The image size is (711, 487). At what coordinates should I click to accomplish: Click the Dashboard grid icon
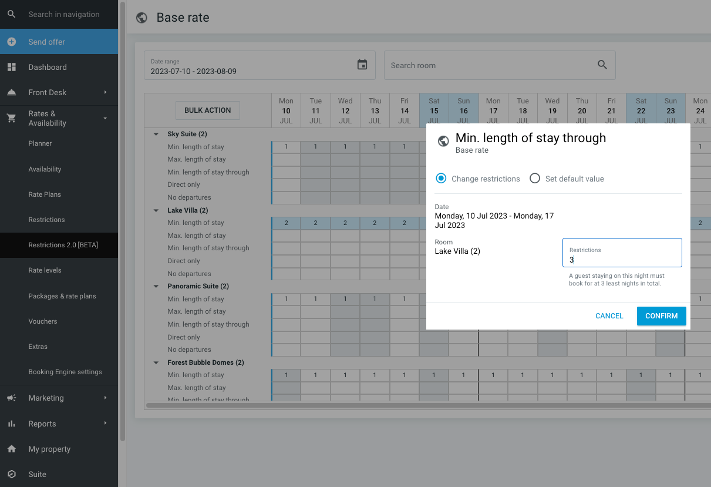(x=12, y=67)
